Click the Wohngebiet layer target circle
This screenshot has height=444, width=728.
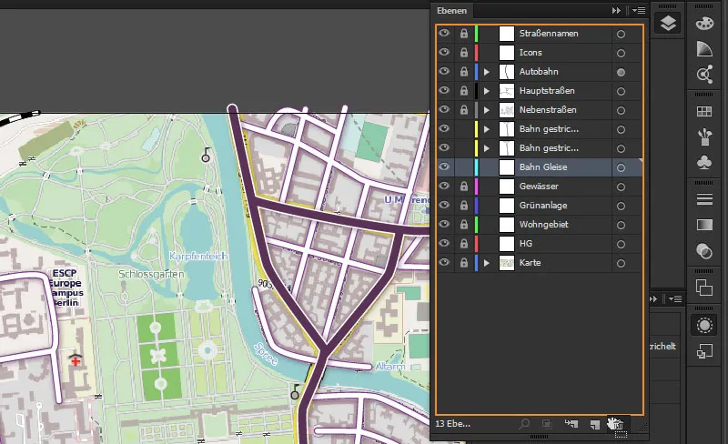tap(621, 226)
